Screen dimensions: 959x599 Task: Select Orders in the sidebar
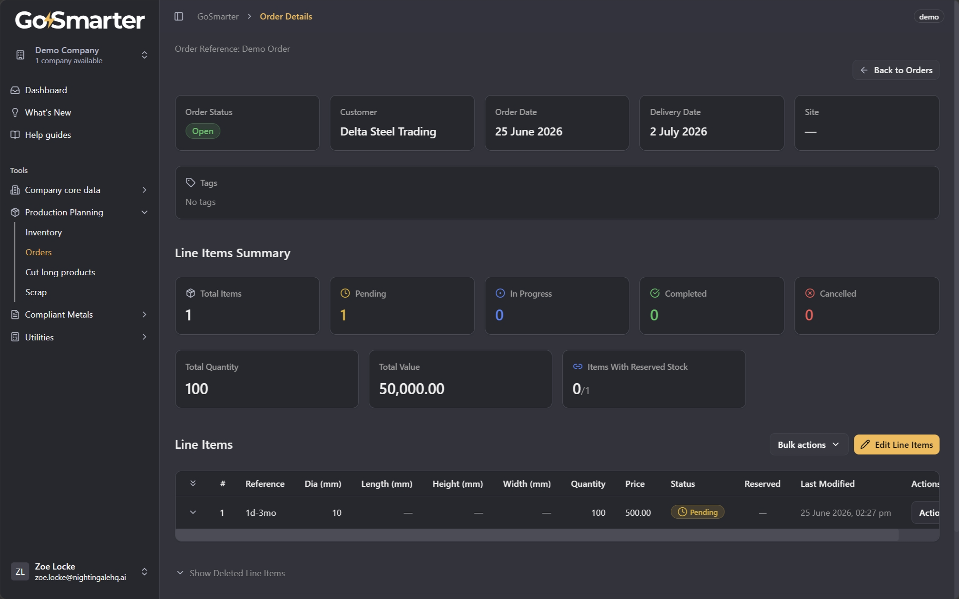pyautogui.click(x=39, y=252)
